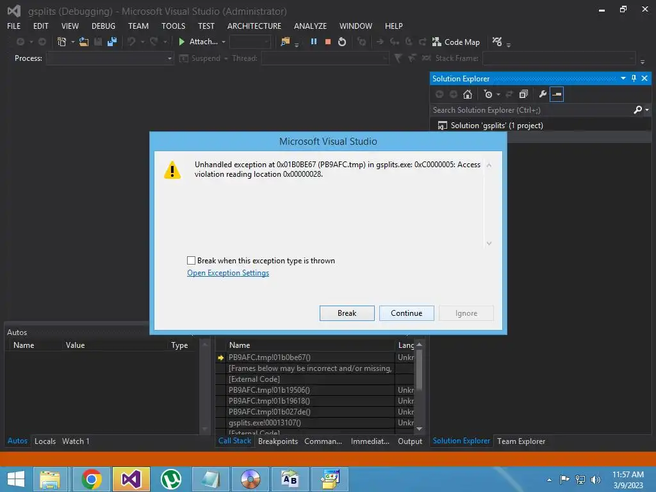Screen dimensions: 656x492
Task: Switch to the Breakpoints tab
Action: click(278, 441)
